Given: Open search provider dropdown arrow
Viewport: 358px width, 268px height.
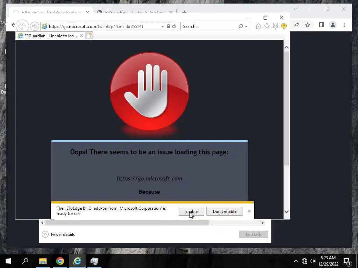Looking at the screenshot, I should (246, 27).
